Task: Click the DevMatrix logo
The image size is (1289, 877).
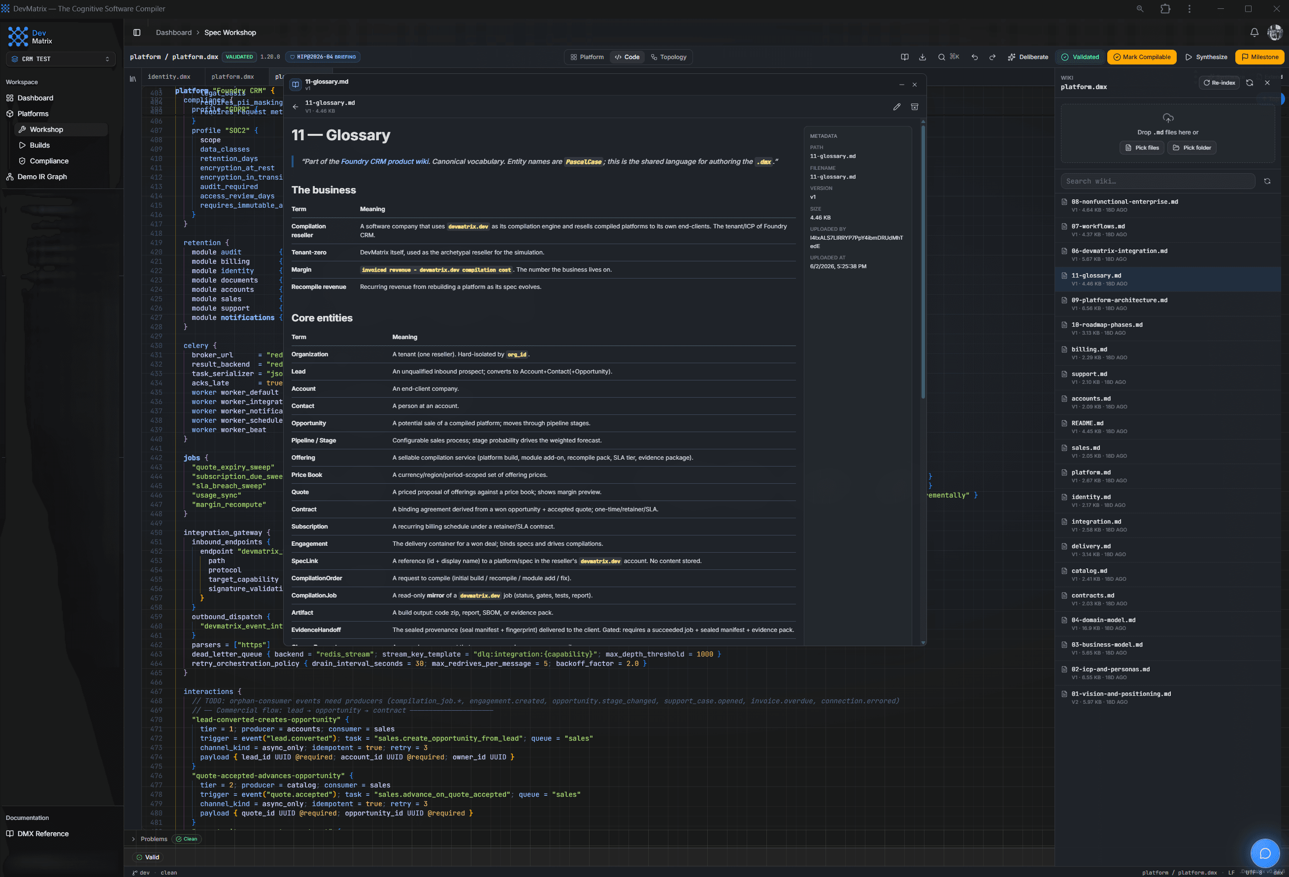Action: (x=18, y=36)
